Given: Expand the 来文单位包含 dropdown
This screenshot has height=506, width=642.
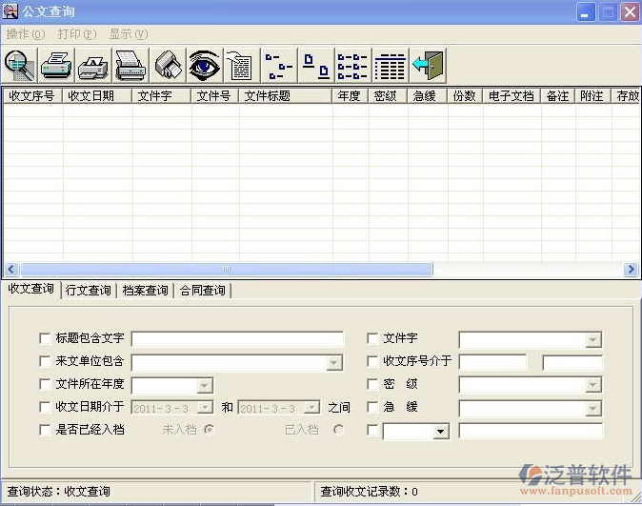Looking at the screenshot, I should point(333,362).
